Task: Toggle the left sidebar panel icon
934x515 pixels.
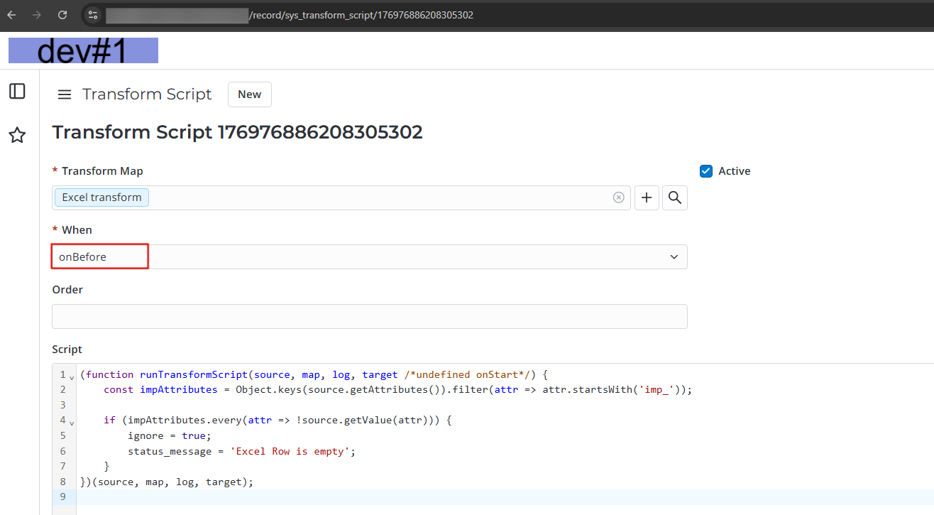Action: [17, 91]
